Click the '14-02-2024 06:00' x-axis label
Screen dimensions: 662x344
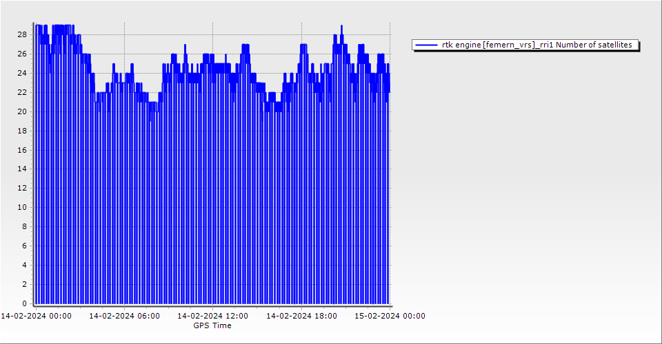(x=124, y=316)
